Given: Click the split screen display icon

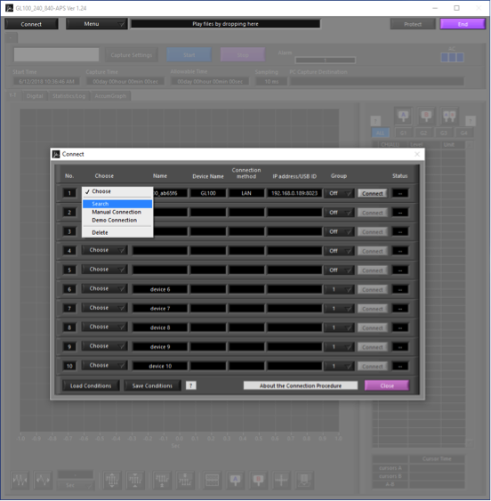Looking at the screenshot, I should pos(212,480).
